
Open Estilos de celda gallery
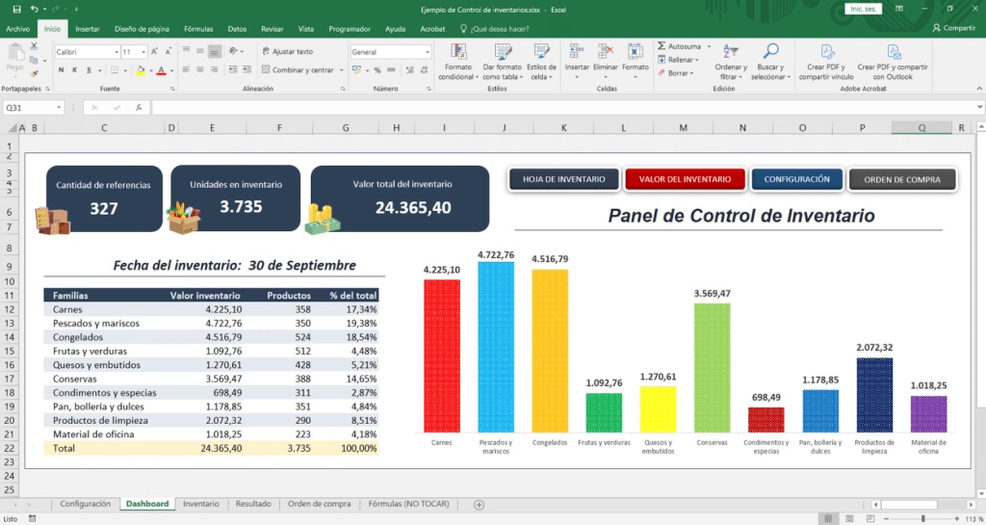[541, 62]
